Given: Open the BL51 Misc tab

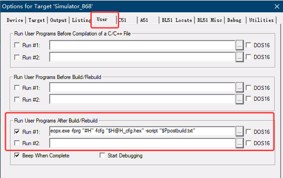Looking at the screenshot, I should [210, 20].
